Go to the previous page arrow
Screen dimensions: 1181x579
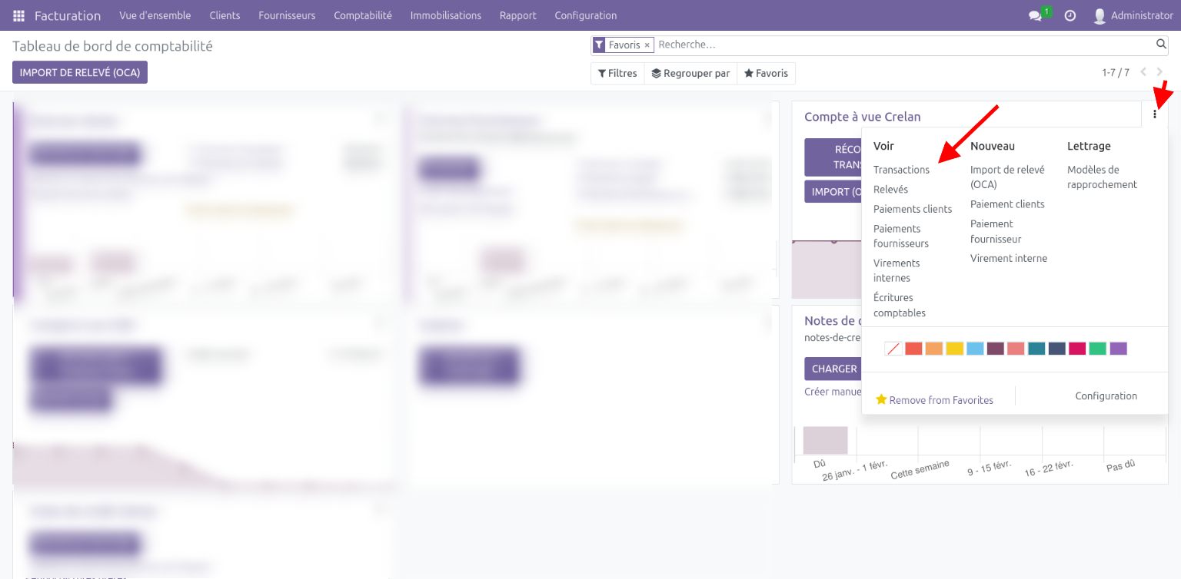coord(1143,72)
